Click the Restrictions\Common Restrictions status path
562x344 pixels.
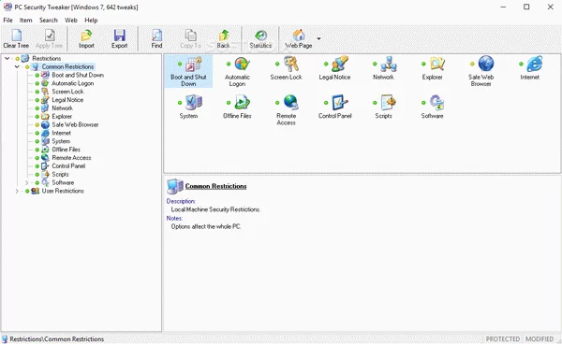(x=56, y=339)
